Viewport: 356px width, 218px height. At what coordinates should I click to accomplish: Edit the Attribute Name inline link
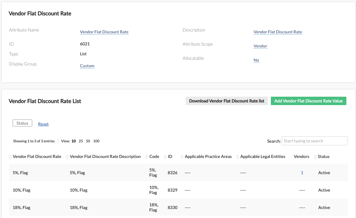coord(104,32)
